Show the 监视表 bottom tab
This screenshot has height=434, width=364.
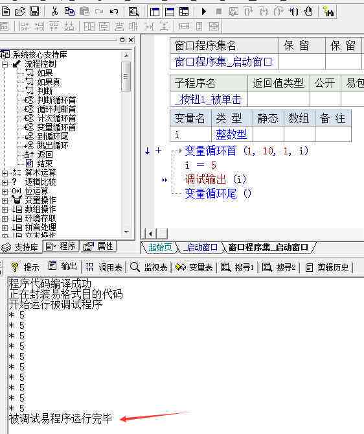click(149, 267)
